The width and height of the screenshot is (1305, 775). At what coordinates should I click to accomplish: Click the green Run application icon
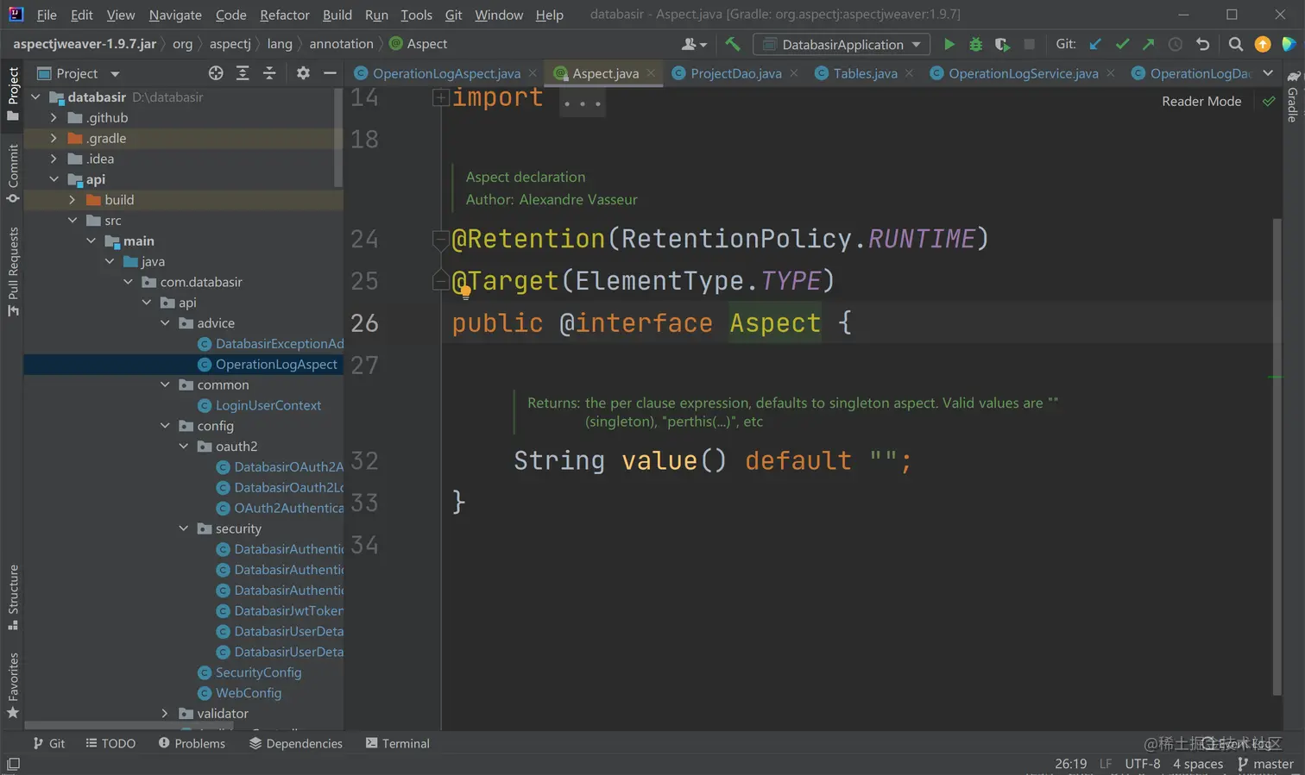[949, 44]
